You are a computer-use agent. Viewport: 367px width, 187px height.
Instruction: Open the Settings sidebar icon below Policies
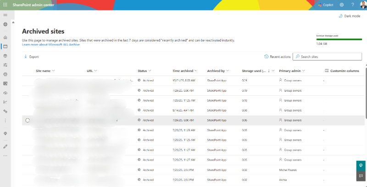[x=5, y=74]
